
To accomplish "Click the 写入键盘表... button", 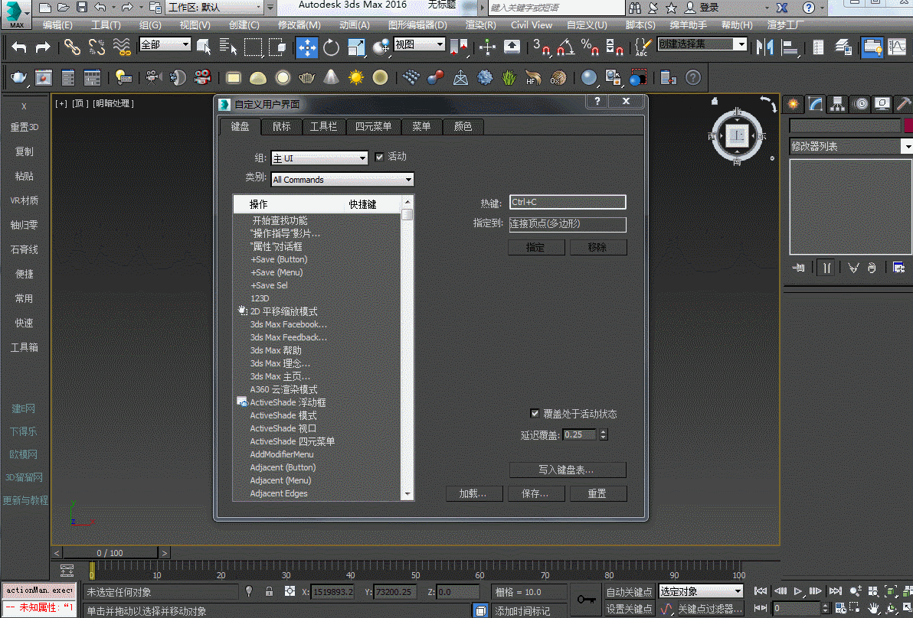I will [x=566, y=470].
